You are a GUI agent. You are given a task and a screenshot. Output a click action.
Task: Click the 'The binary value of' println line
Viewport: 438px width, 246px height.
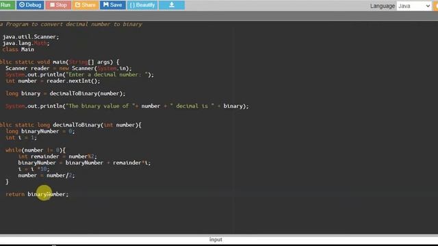point(127,106)
